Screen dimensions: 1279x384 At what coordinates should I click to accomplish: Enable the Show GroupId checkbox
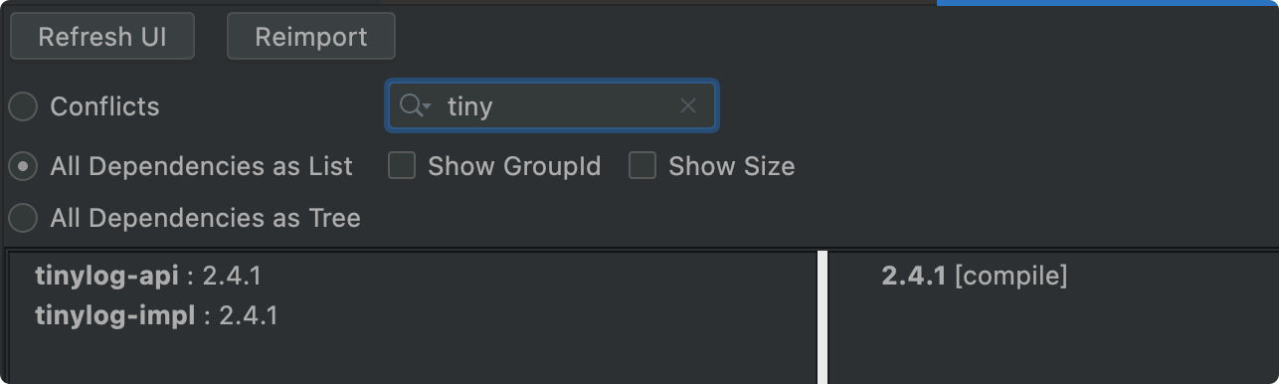[x=402, y=165]
